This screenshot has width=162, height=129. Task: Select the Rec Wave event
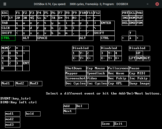pos(118,74)
